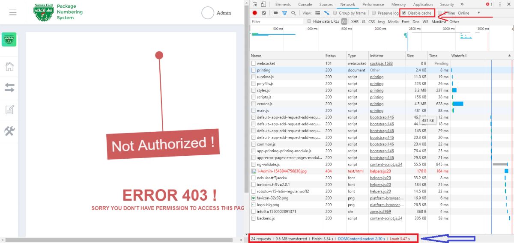This screenshot has width=514, height=243.
Task: Open the Performance tab
Action: [x=373, y=4]
